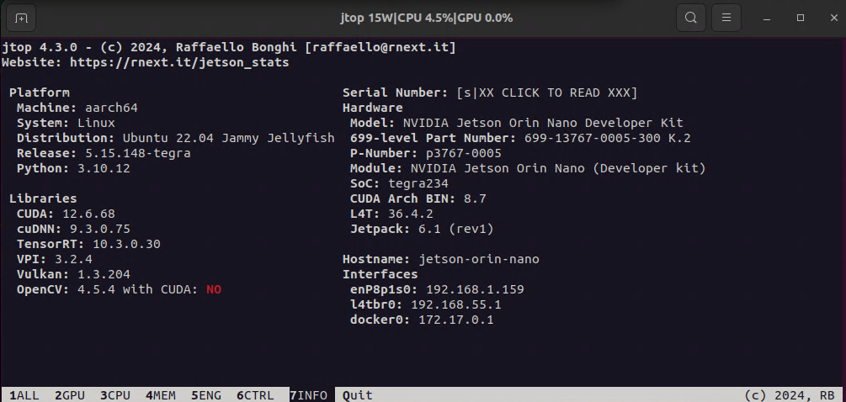Click the new terminal tab icon
The image size is (846, 402).
pyautogui.click(x=21, y=18)
